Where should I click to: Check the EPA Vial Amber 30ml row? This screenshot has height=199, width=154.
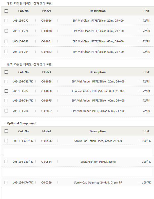tap(6, 91)
